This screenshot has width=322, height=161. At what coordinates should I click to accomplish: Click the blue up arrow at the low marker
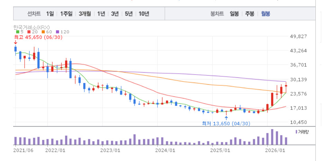click(x=226, y=118)
